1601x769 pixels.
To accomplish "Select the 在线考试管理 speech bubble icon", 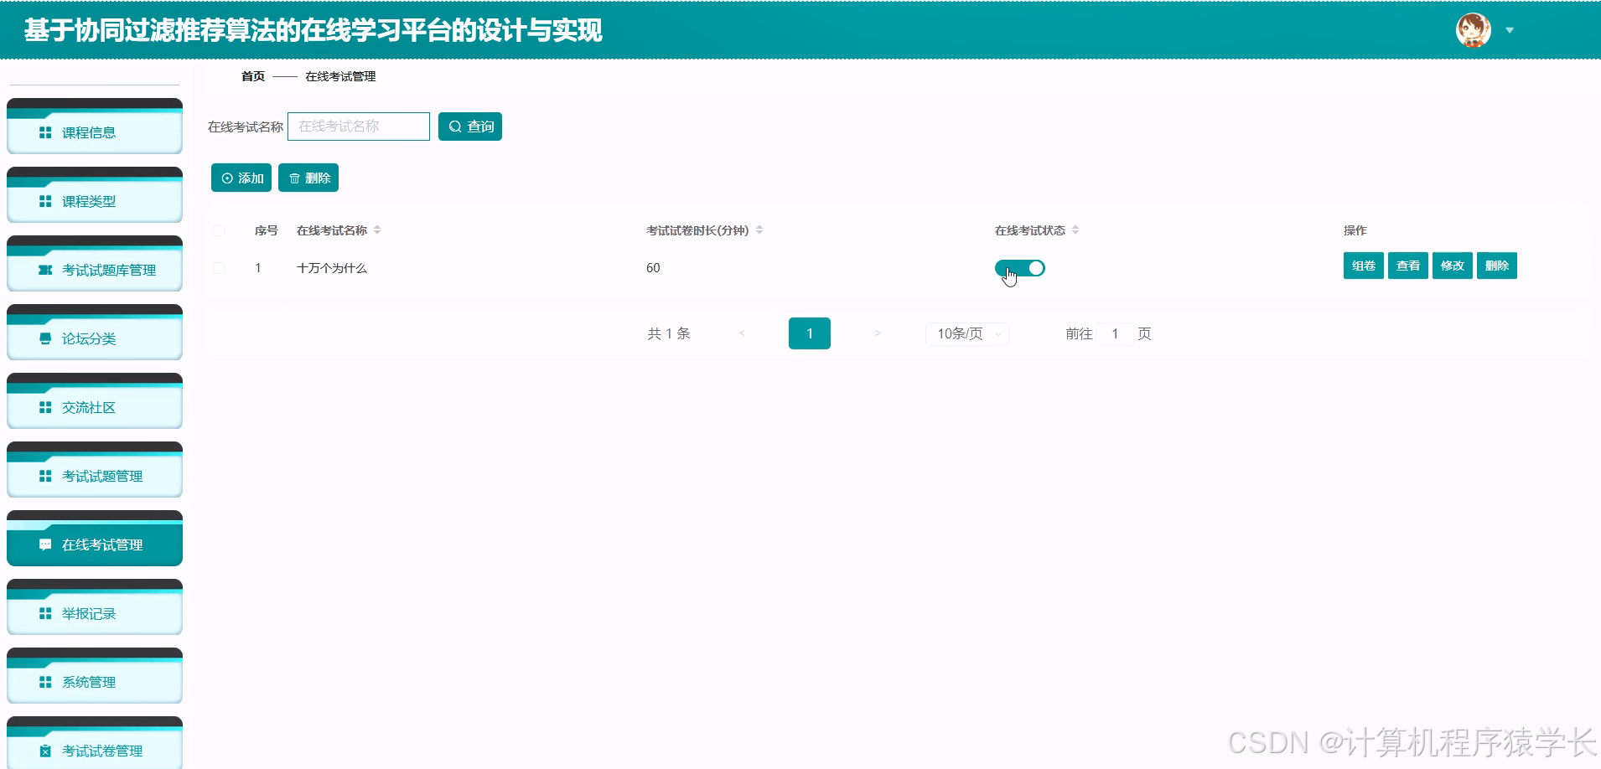I will point(44,544).
